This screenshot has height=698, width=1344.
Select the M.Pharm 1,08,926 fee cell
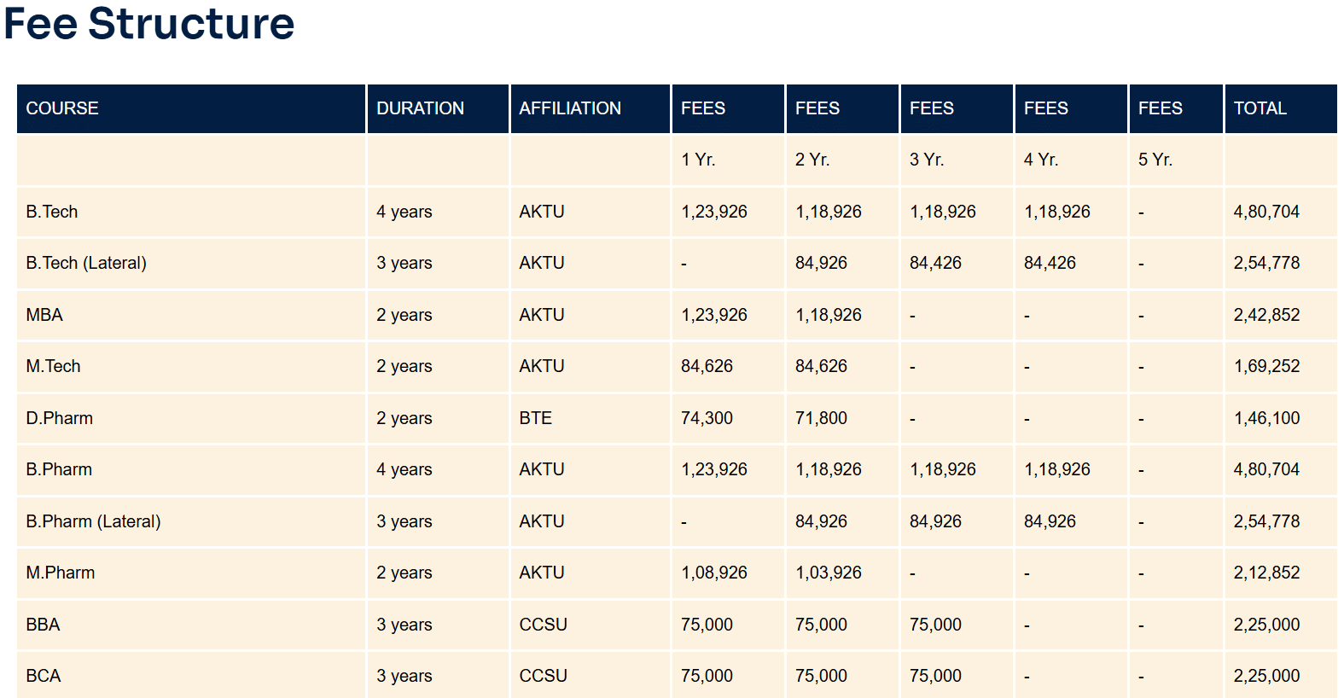[x=713, y=573]
